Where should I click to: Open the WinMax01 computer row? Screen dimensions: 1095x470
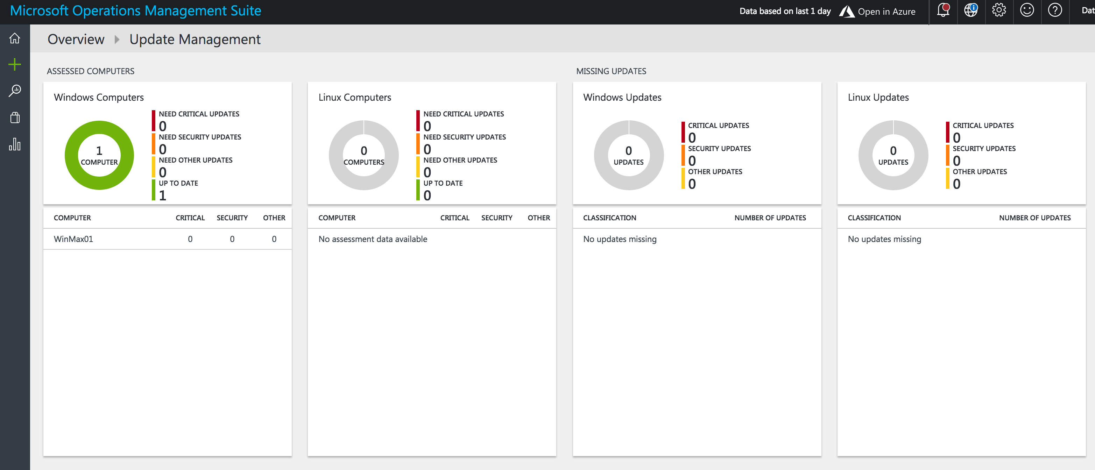tap(168, 239)
